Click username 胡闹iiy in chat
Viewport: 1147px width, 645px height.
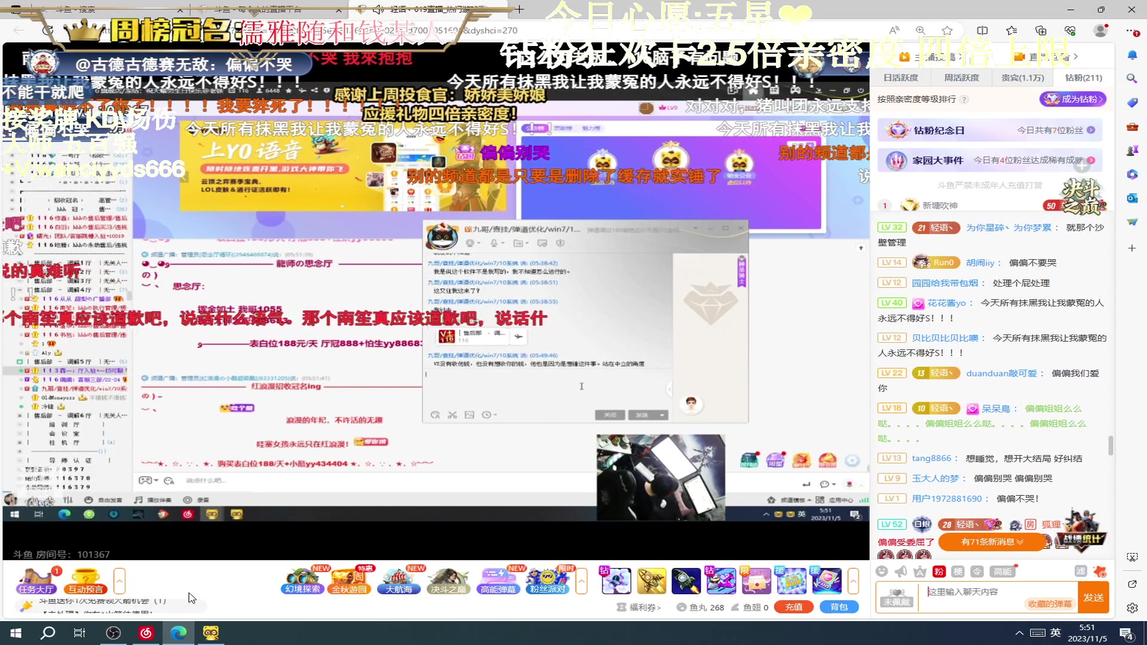coord(980,263)
